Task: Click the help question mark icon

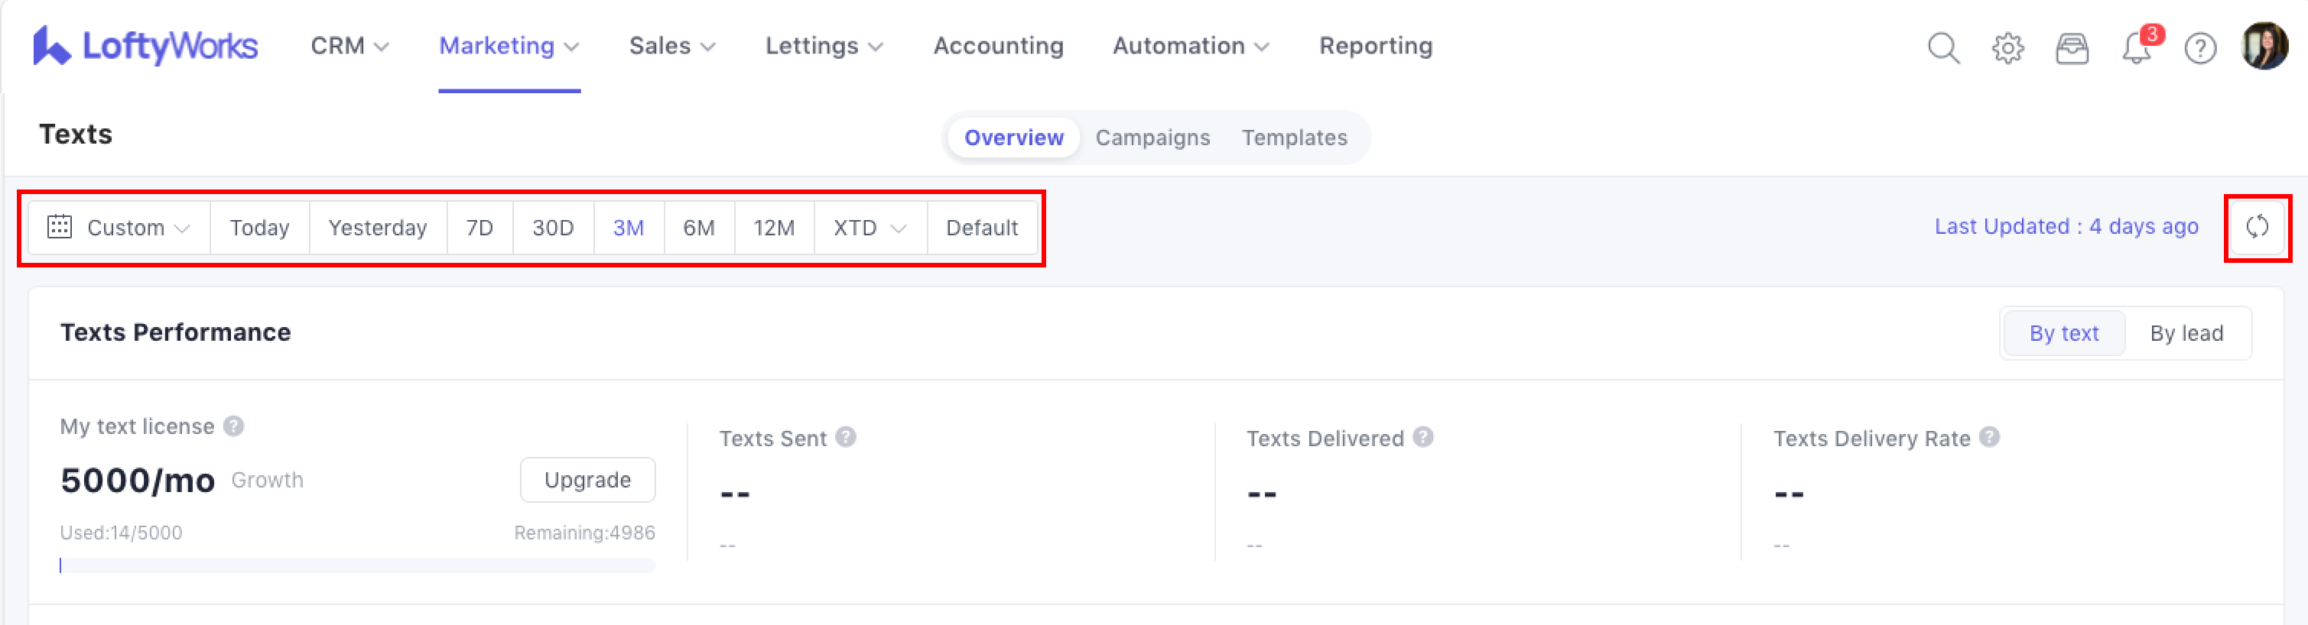Action: click(x=2199, y=47)
